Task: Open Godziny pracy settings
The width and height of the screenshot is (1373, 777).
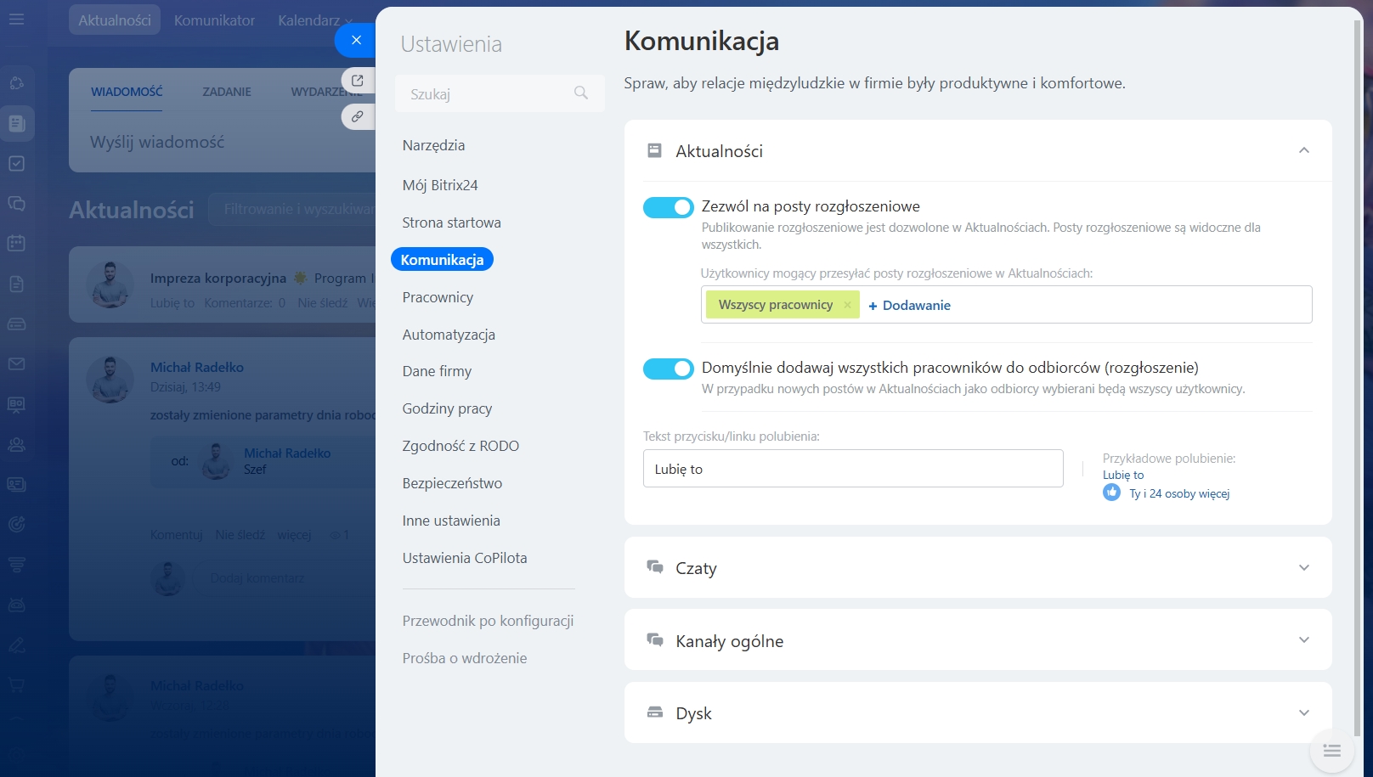Action: 447,408
